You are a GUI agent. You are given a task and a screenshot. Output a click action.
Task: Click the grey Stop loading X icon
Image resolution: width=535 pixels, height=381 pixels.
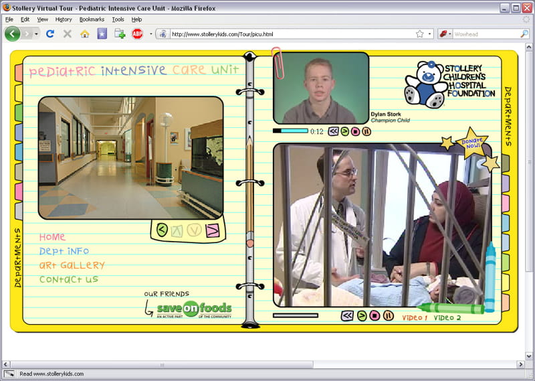(68, 33)
